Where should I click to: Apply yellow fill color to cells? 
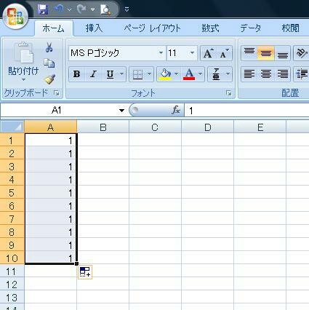[165, 74]
